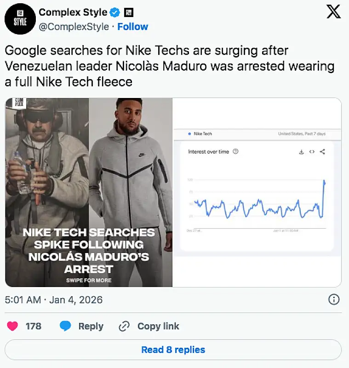Screen dimensions: 349x368
Task: Open the Nike Tech fleece photo
Action: (x=89, y=192)
